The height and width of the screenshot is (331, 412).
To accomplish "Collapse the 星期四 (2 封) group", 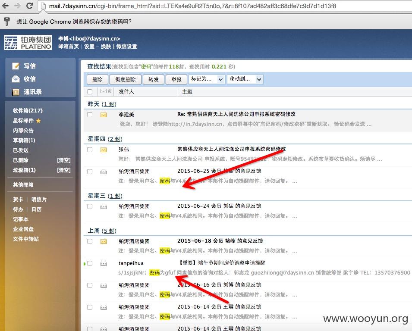I will click(105, 139).
